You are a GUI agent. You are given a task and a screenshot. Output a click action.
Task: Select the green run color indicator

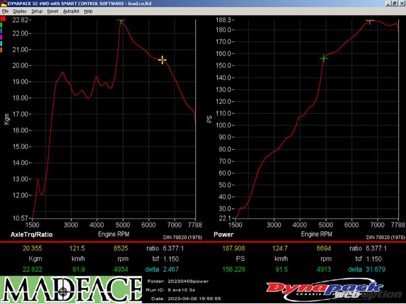[2, 25]
